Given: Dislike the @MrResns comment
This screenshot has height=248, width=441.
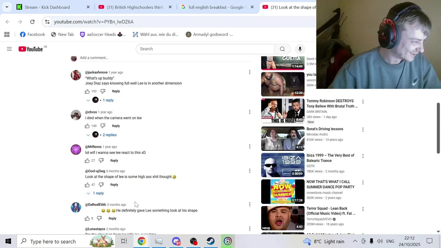Looking at the screenshot, I should [101, 161].
